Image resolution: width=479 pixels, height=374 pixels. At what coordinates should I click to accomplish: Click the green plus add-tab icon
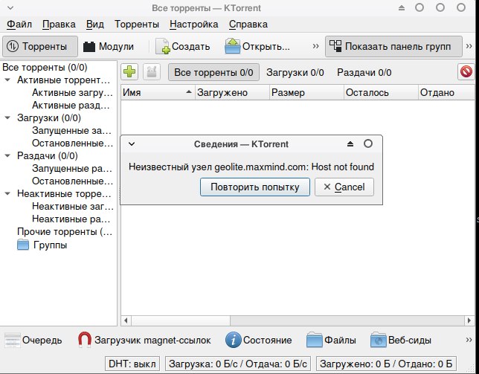[129, 72]
